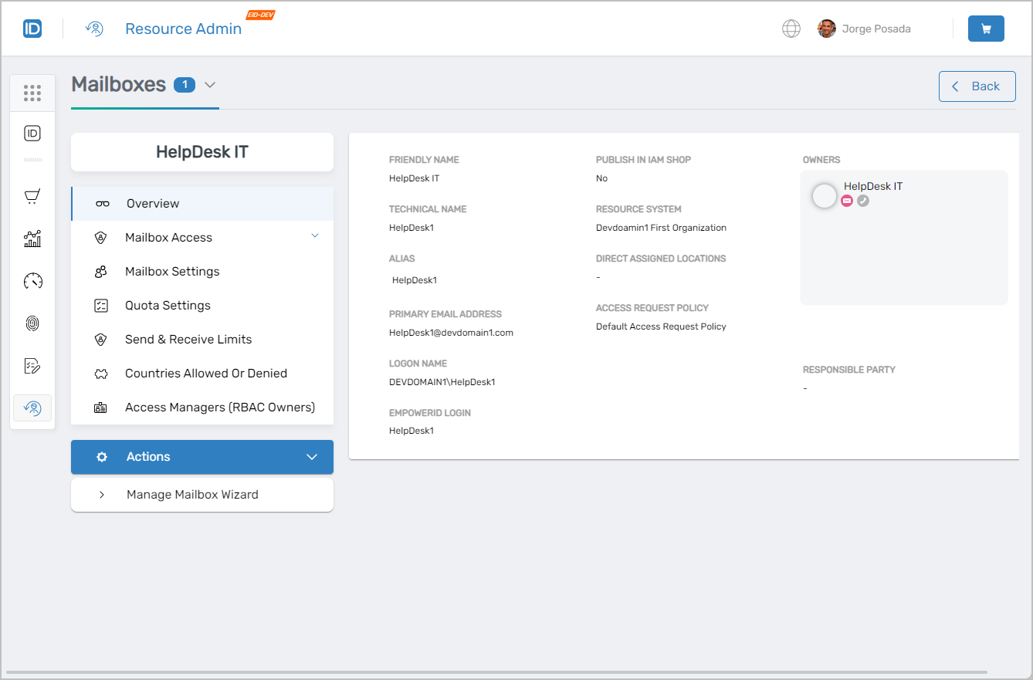Screen dimensions: 1033x680
Task: Select the ID badge icon in sidebar
Action: pyautogui.click(x=32, y=133)
